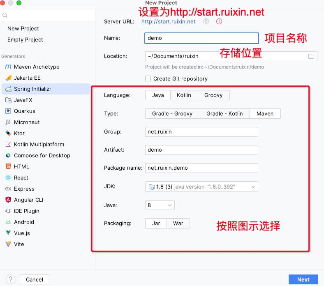324x286 pixels.
Task: Choose Ktor generator
Action: (46, 133)
